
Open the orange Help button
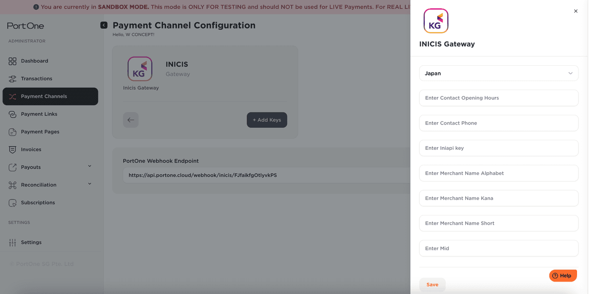(x=563, y=276)
